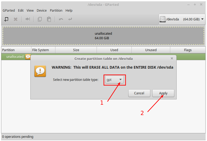Click the New partition toolbar icon

pos(6,19)
